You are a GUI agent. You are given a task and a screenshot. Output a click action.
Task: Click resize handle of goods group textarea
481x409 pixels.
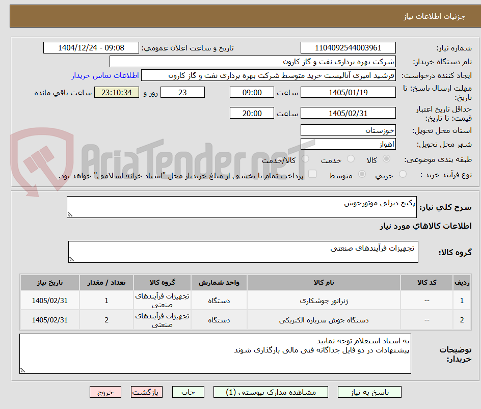71,259
